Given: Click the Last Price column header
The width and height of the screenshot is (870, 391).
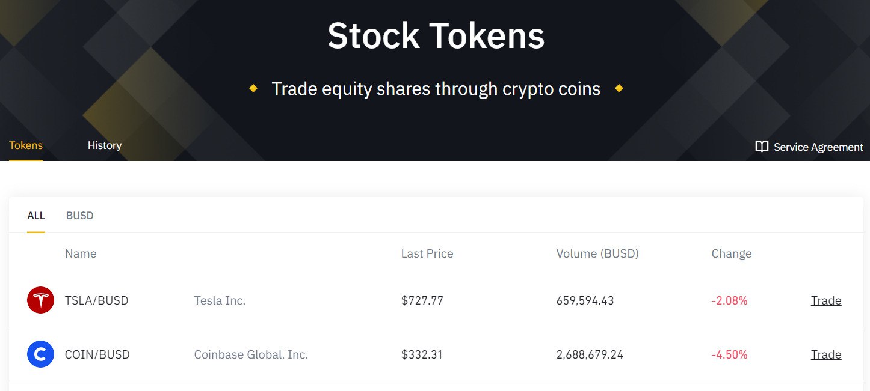Looking at the screenshot, I should pyautogui.click(x=427, y=253).
